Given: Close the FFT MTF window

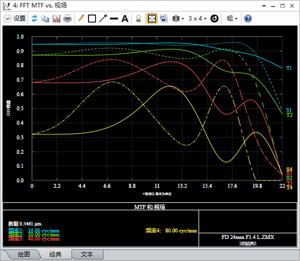Looking at the screenshot, I should click(292, 6).
